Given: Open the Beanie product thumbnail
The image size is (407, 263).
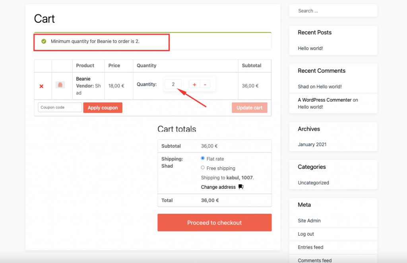Looking at the screenshot, I should [60, 85].
